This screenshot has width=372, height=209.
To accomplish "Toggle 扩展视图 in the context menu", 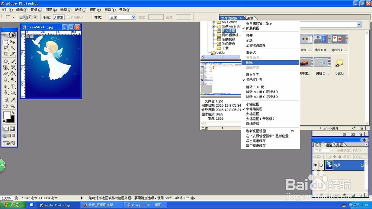I will pyautogui.click(x=270, y=28).
